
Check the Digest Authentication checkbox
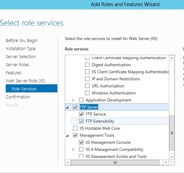(x=87, y=65)
